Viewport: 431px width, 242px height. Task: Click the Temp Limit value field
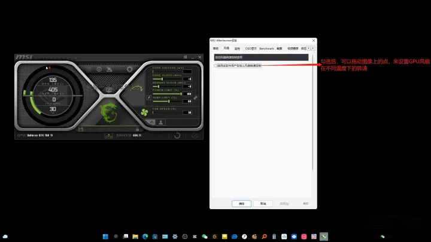pyautogui.click(x=187, y=101)
